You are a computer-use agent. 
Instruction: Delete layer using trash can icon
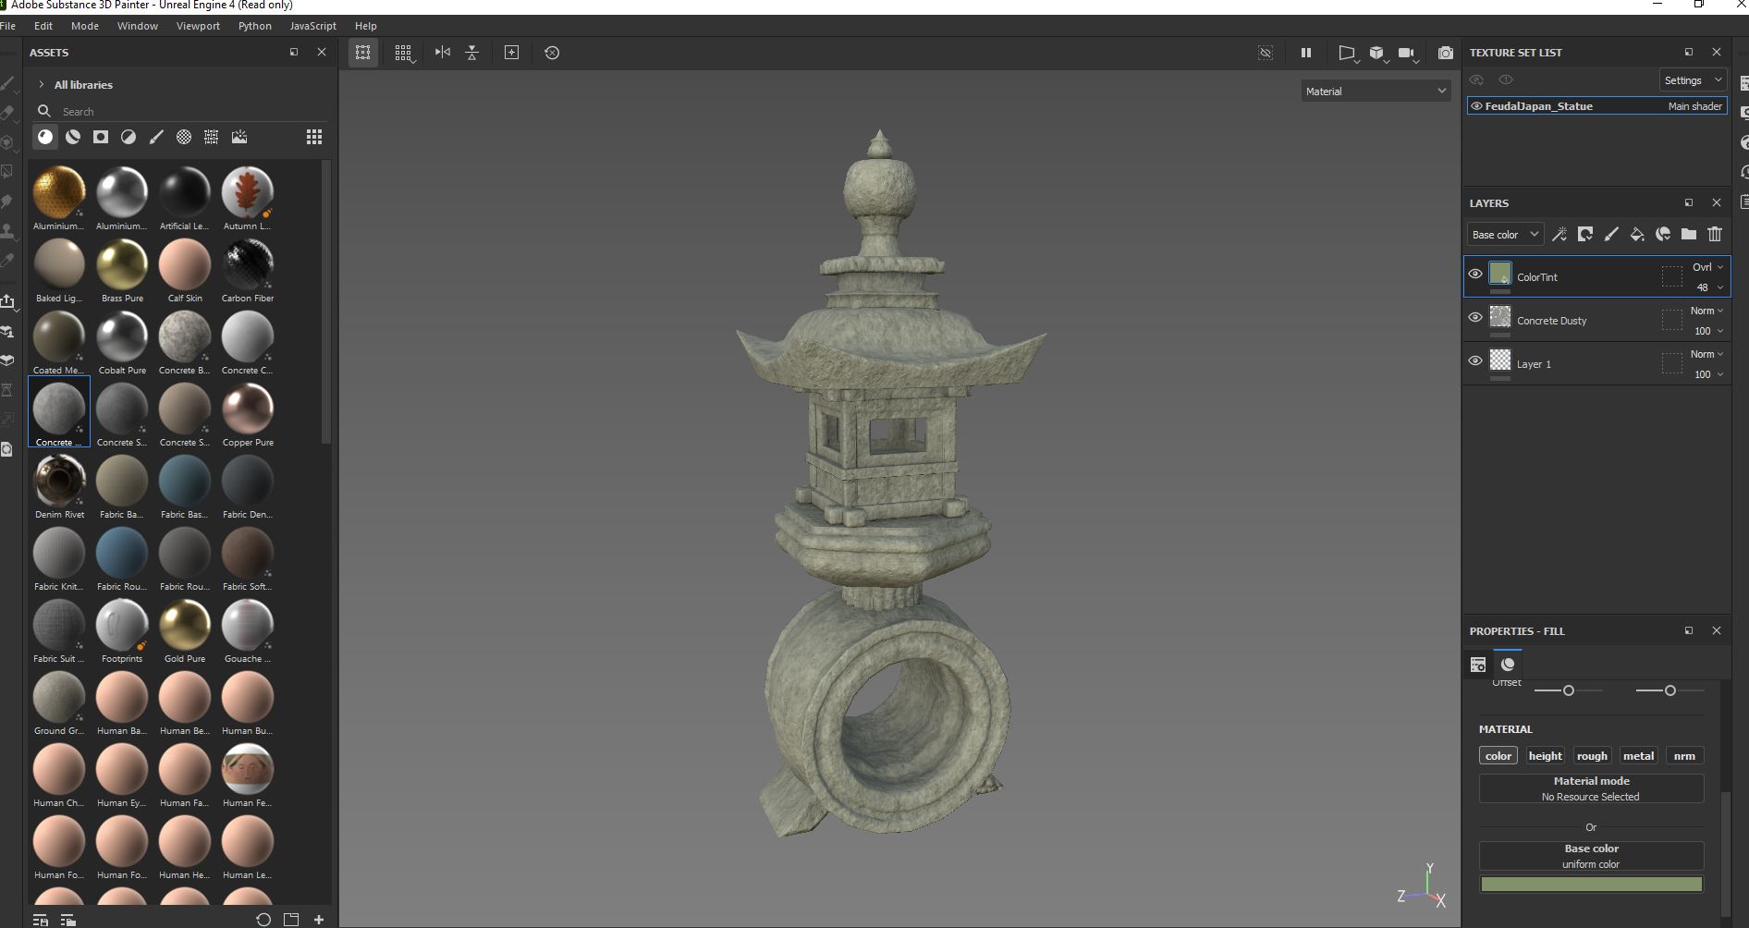point(1715,235)
